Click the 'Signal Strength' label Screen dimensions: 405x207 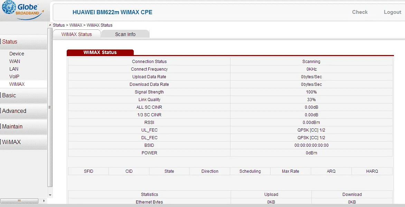coord(149,92)
